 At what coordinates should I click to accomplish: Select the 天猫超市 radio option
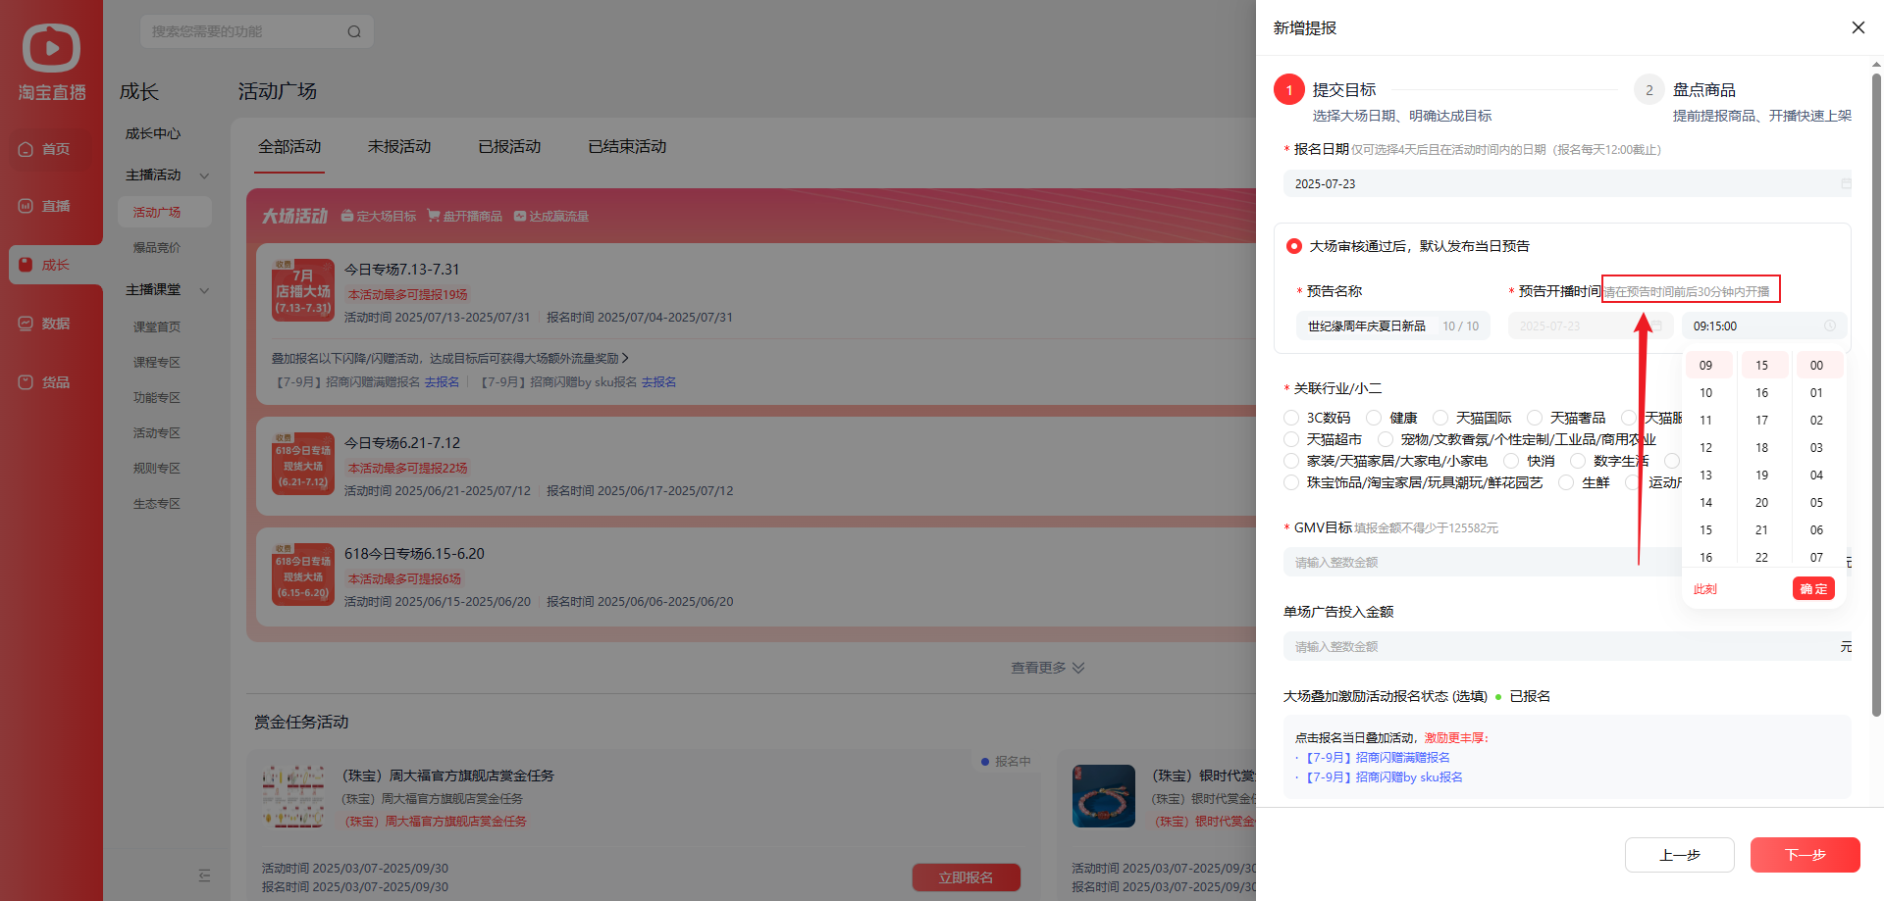[1292, 439]
